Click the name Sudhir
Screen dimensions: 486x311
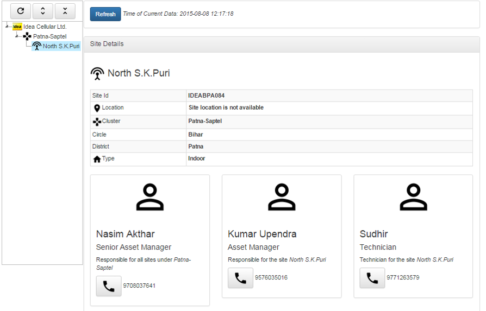374,234
